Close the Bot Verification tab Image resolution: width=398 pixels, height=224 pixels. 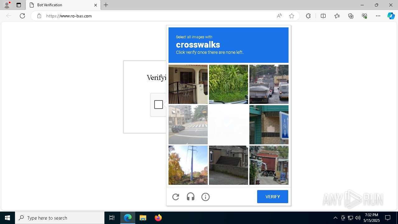[95, 5]
